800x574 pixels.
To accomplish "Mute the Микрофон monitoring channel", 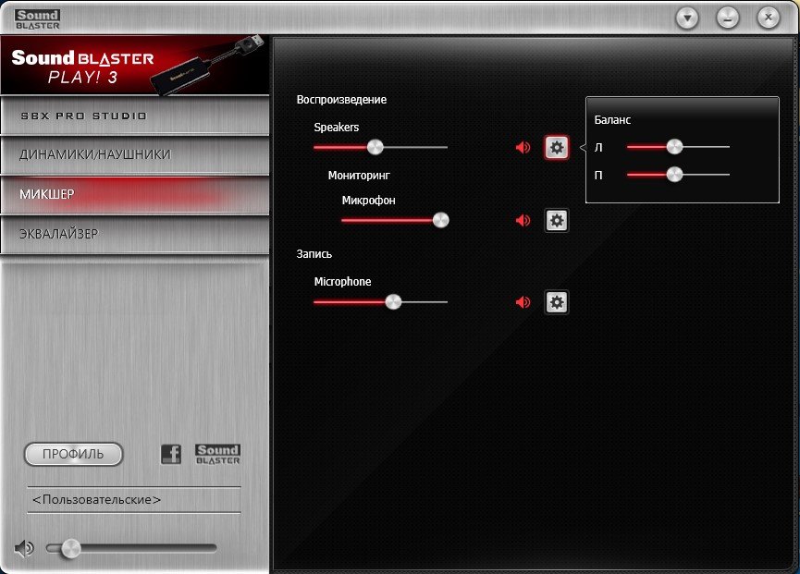I will point(523,221).
